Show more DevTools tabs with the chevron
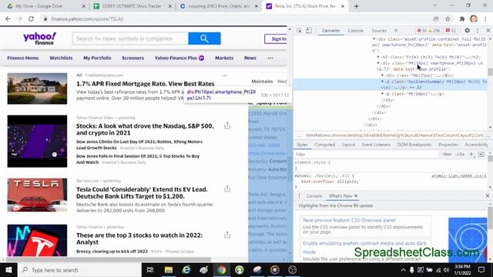The image size is (493, 277). (396, 31)
